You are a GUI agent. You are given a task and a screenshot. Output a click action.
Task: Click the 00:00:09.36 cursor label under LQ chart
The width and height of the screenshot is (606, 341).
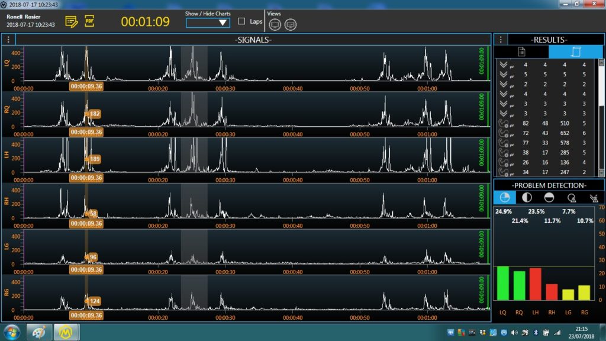click(86, 86)
